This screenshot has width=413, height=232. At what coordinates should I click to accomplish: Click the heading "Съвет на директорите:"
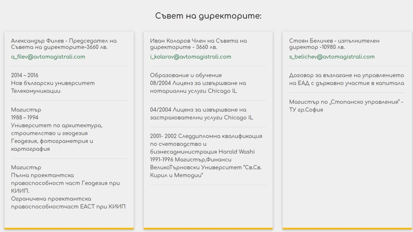coord(208,16)
